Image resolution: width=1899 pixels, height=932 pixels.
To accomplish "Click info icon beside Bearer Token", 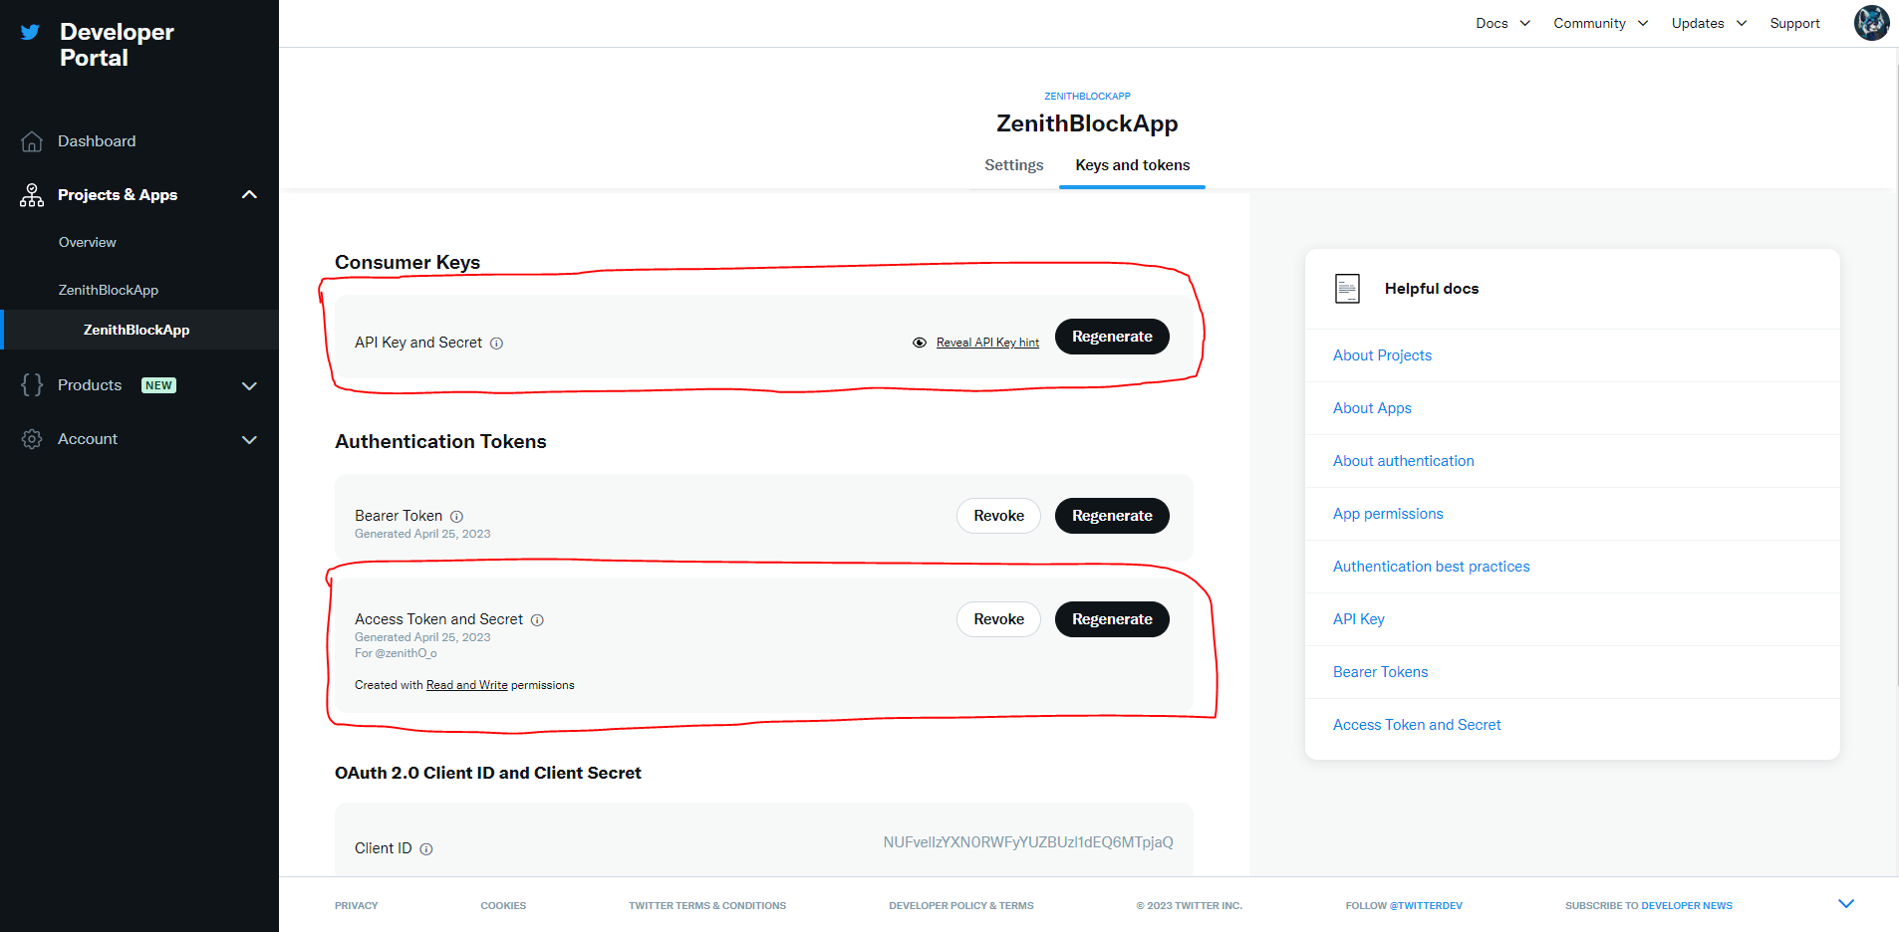I will 457,517.
